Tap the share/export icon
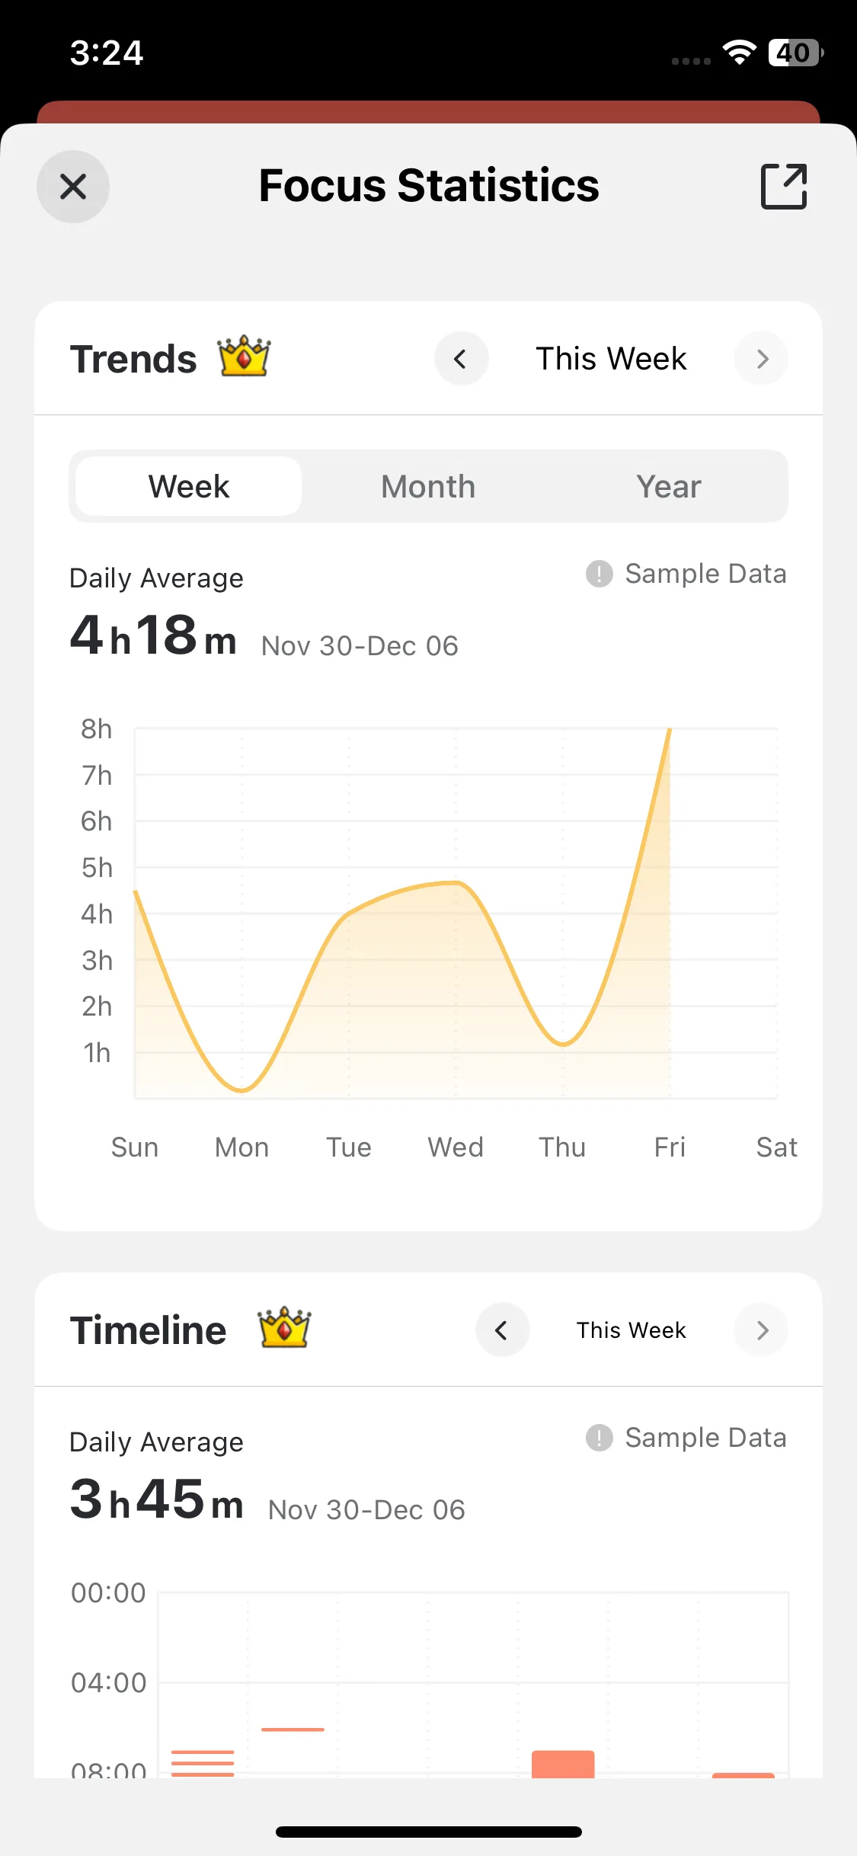Screen dimensions: 857x1856 784,186
